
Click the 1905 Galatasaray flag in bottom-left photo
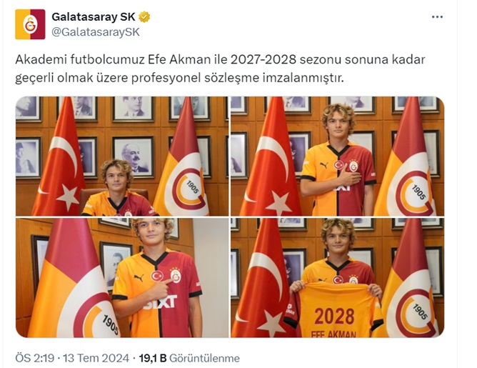coord(73,277)
